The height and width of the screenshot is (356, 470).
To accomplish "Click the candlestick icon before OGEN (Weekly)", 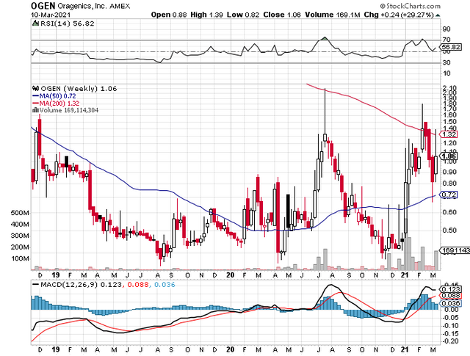I will coord(36,88).
